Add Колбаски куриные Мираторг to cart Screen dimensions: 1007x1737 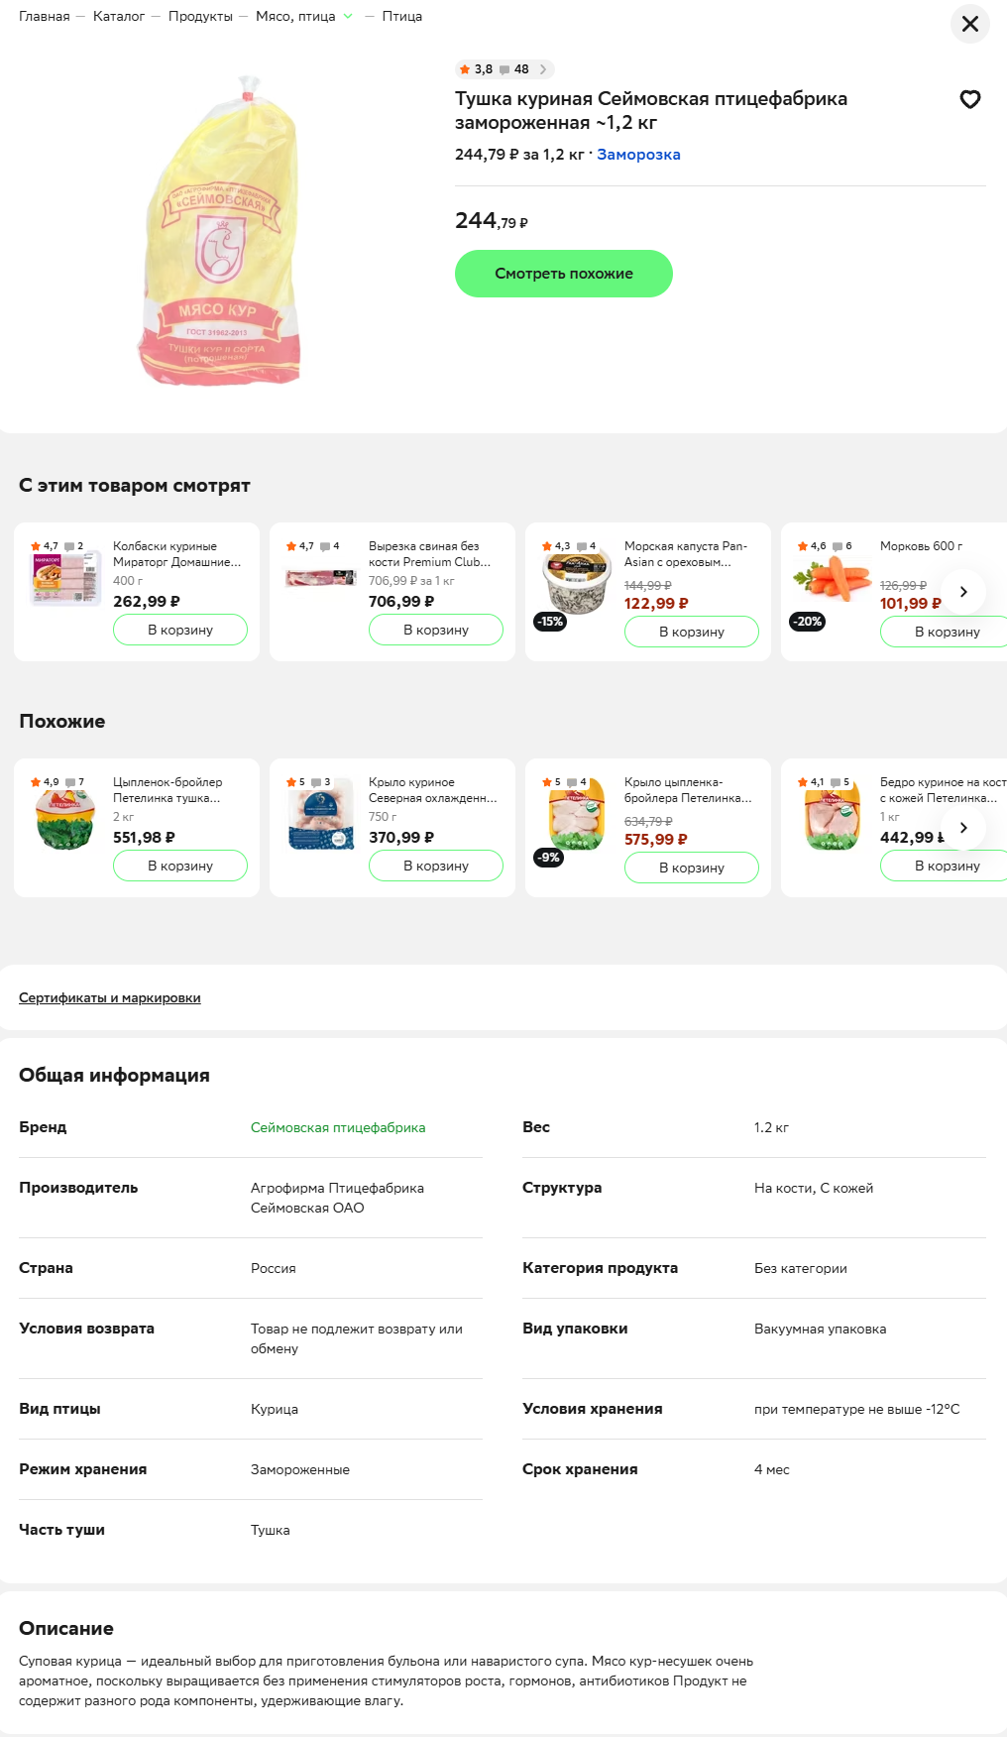(x=180, y=630)
